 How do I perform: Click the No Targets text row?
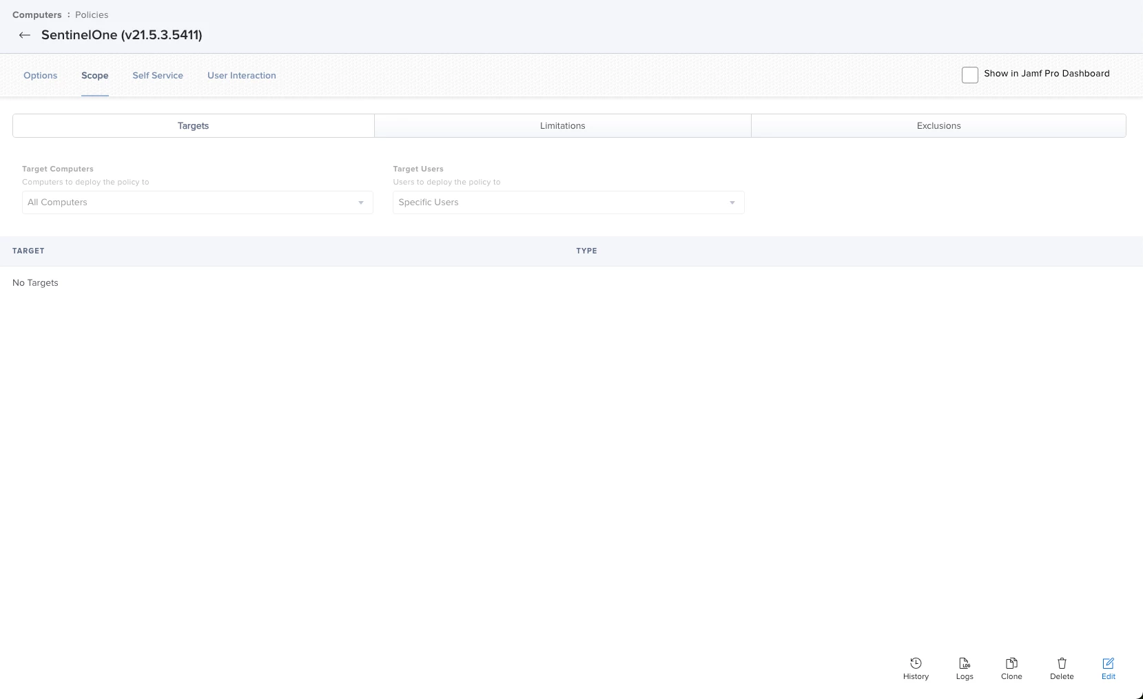tap(35, 283)
